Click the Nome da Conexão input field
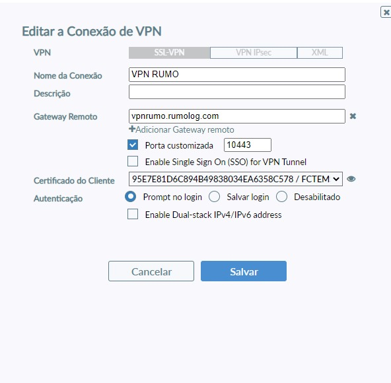391x383 pixels. tap(237, 75)
